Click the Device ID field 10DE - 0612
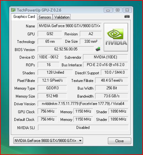 49,57
